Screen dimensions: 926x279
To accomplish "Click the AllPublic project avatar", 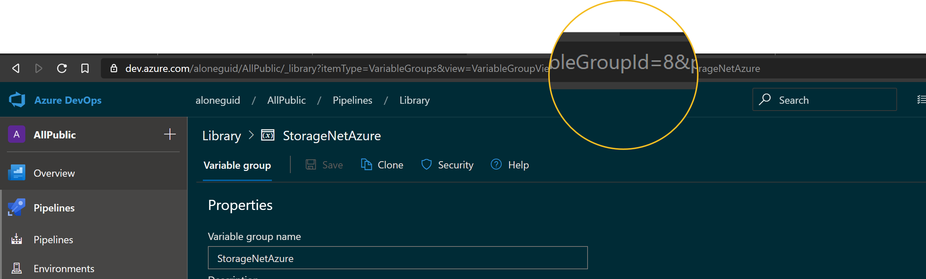I will click(x=17, y=134).
